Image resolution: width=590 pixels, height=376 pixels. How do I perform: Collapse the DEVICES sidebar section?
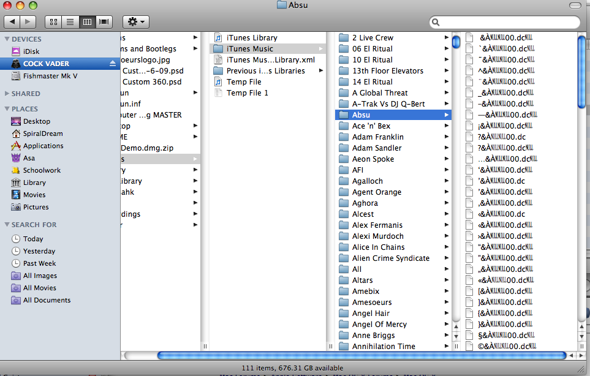click(7, 39)
